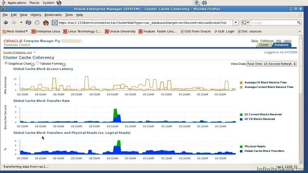
Task: Open the History menu
Action: [x=36, y=15]
